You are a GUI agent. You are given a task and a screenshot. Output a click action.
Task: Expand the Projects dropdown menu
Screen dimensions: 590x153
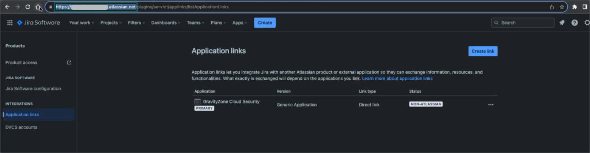111,23
